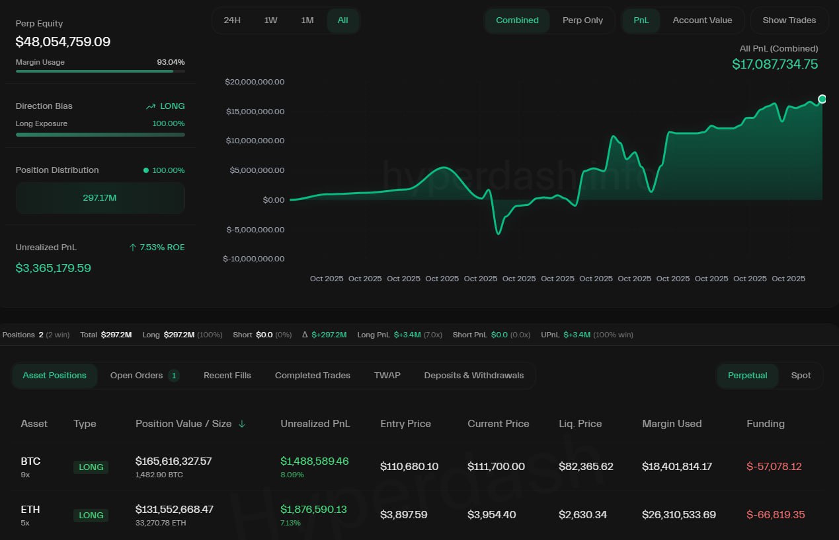Click the green Position Distribution dot indicator
Screen dimensions: 839x540
click(x=145, y=170)
